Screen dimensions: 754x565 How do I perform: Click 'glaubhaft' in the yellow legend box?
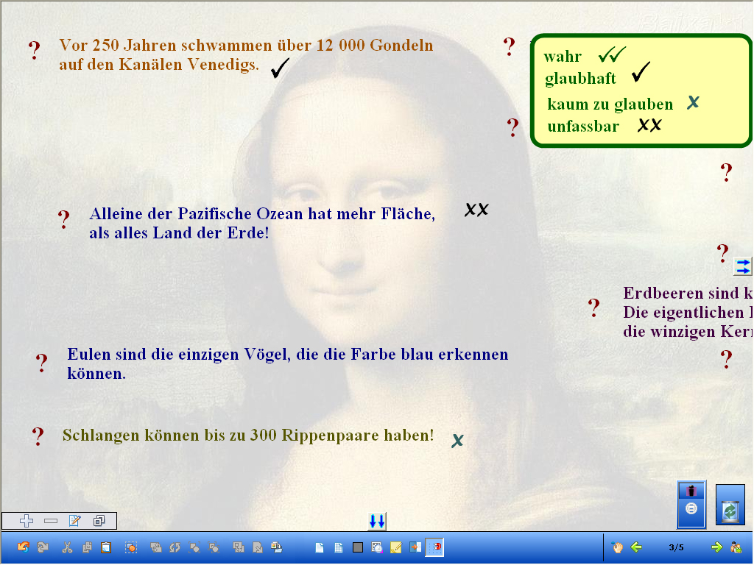[x=580, y=78]
